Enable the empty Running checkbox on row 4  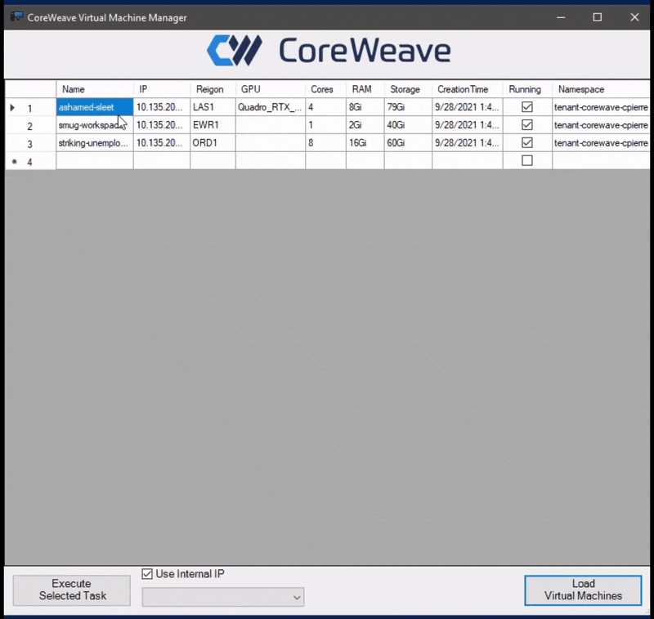pos(526,160)
